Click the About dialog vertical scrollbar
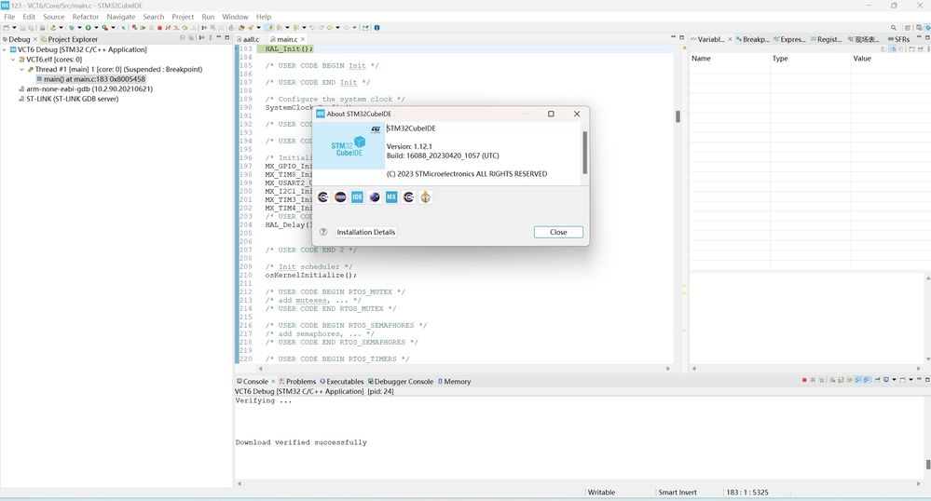 coord(585,153)
